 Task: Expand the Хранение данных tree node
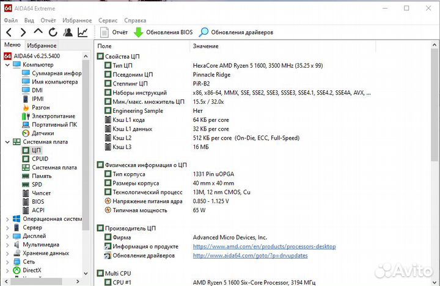coord(7,254)
